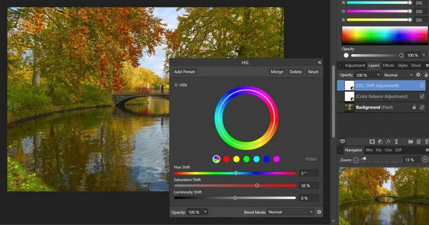Click the Delete button in HSL dialog
Viewport: 429px width, 225px height.
[x=295, y=72]
